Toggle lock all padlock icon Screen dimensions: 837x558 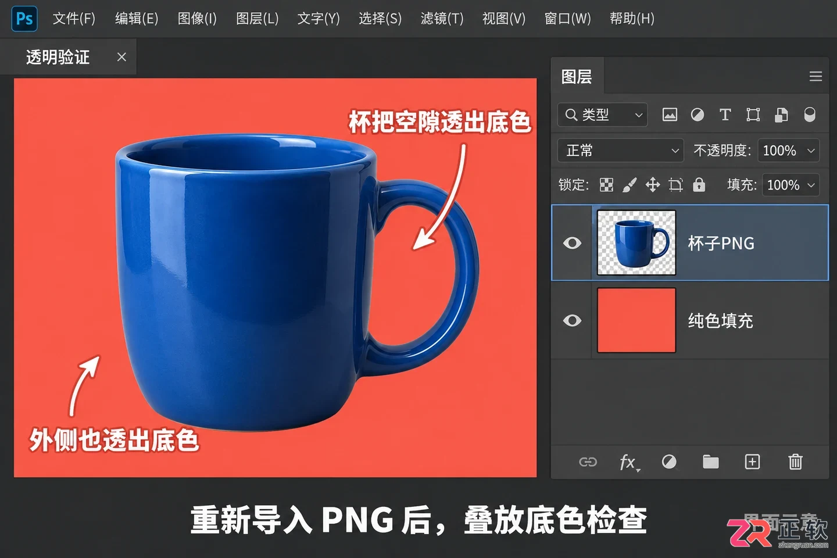[x=699, y=185]
